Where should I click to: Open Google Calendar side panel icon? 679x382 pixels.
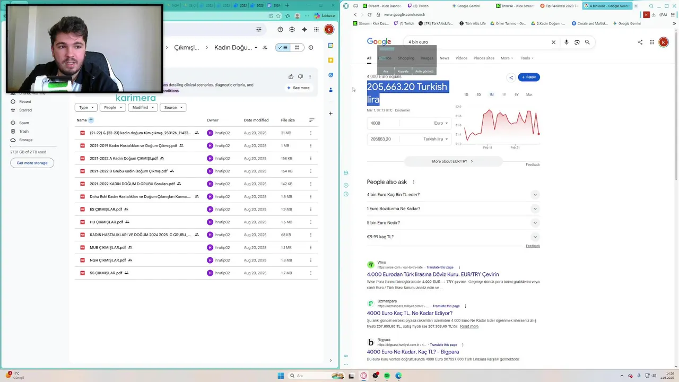pyautogui.click(x=330, y=46)
